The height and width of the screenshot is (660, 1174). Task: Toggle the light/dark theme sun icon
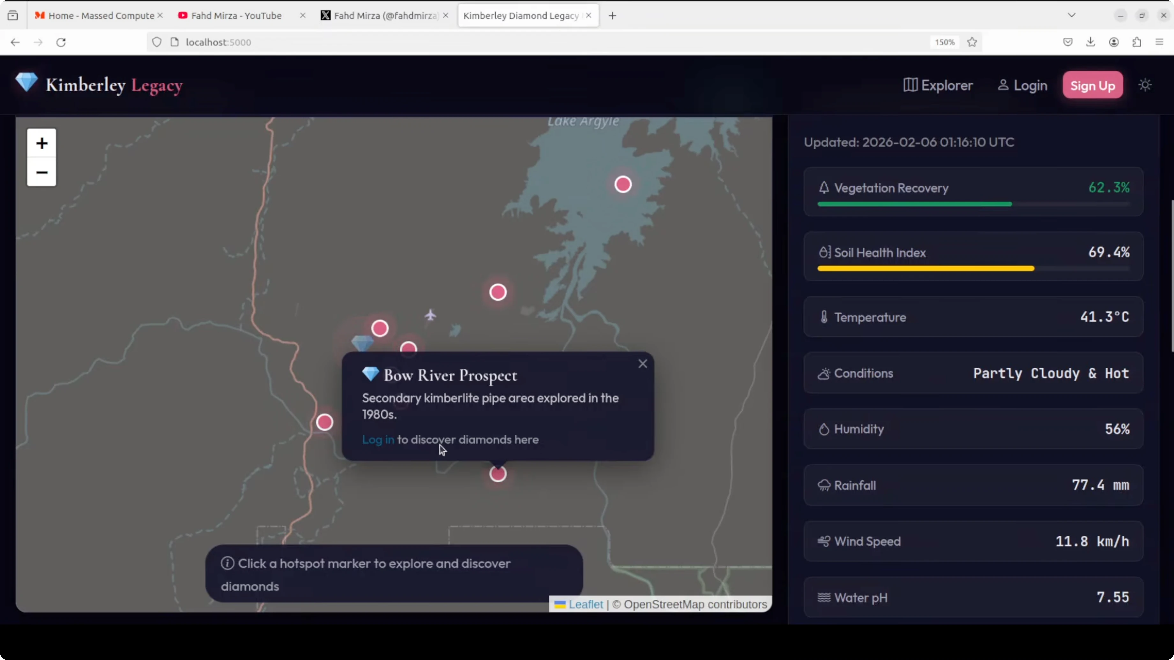(x=1144, y=85)
